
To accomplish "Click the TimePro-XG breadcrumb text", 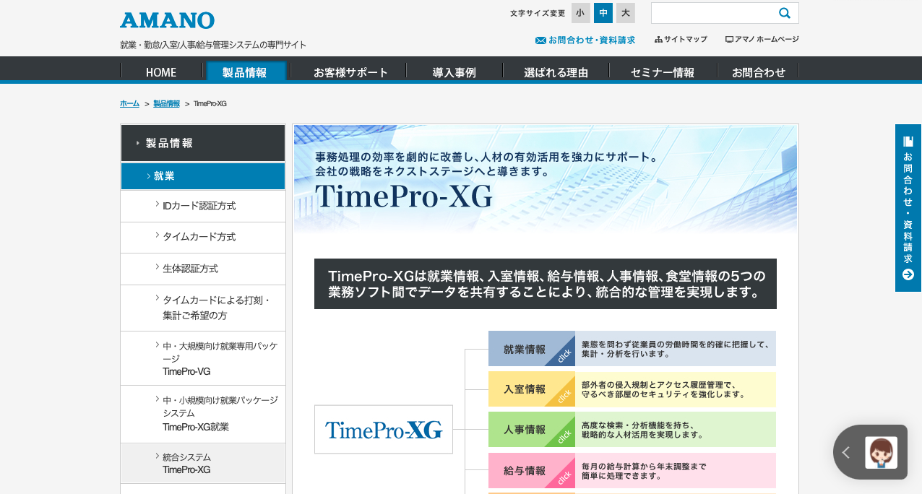I will [x=210, y=104].
